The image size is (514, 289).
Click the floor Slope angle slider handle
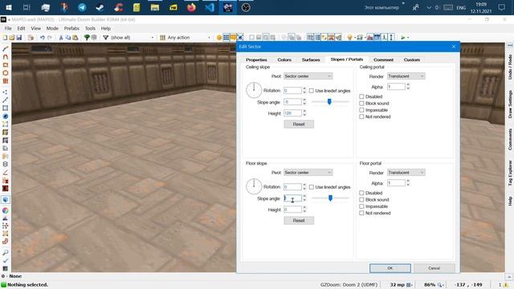(330, 198)
